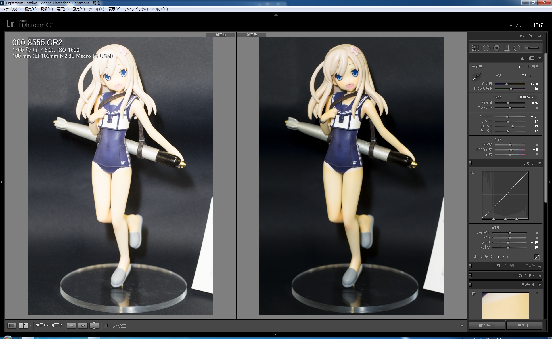This screenshot has width=552, height=339.
Task: Expand the 明暗別色補正 panel
Action: 540,276
